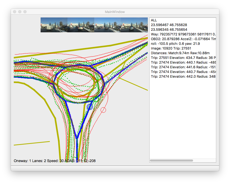The image size is (230, 184).
Task: Select the OBD2 AccelZ list row
Action: click(x=182, y=39)
